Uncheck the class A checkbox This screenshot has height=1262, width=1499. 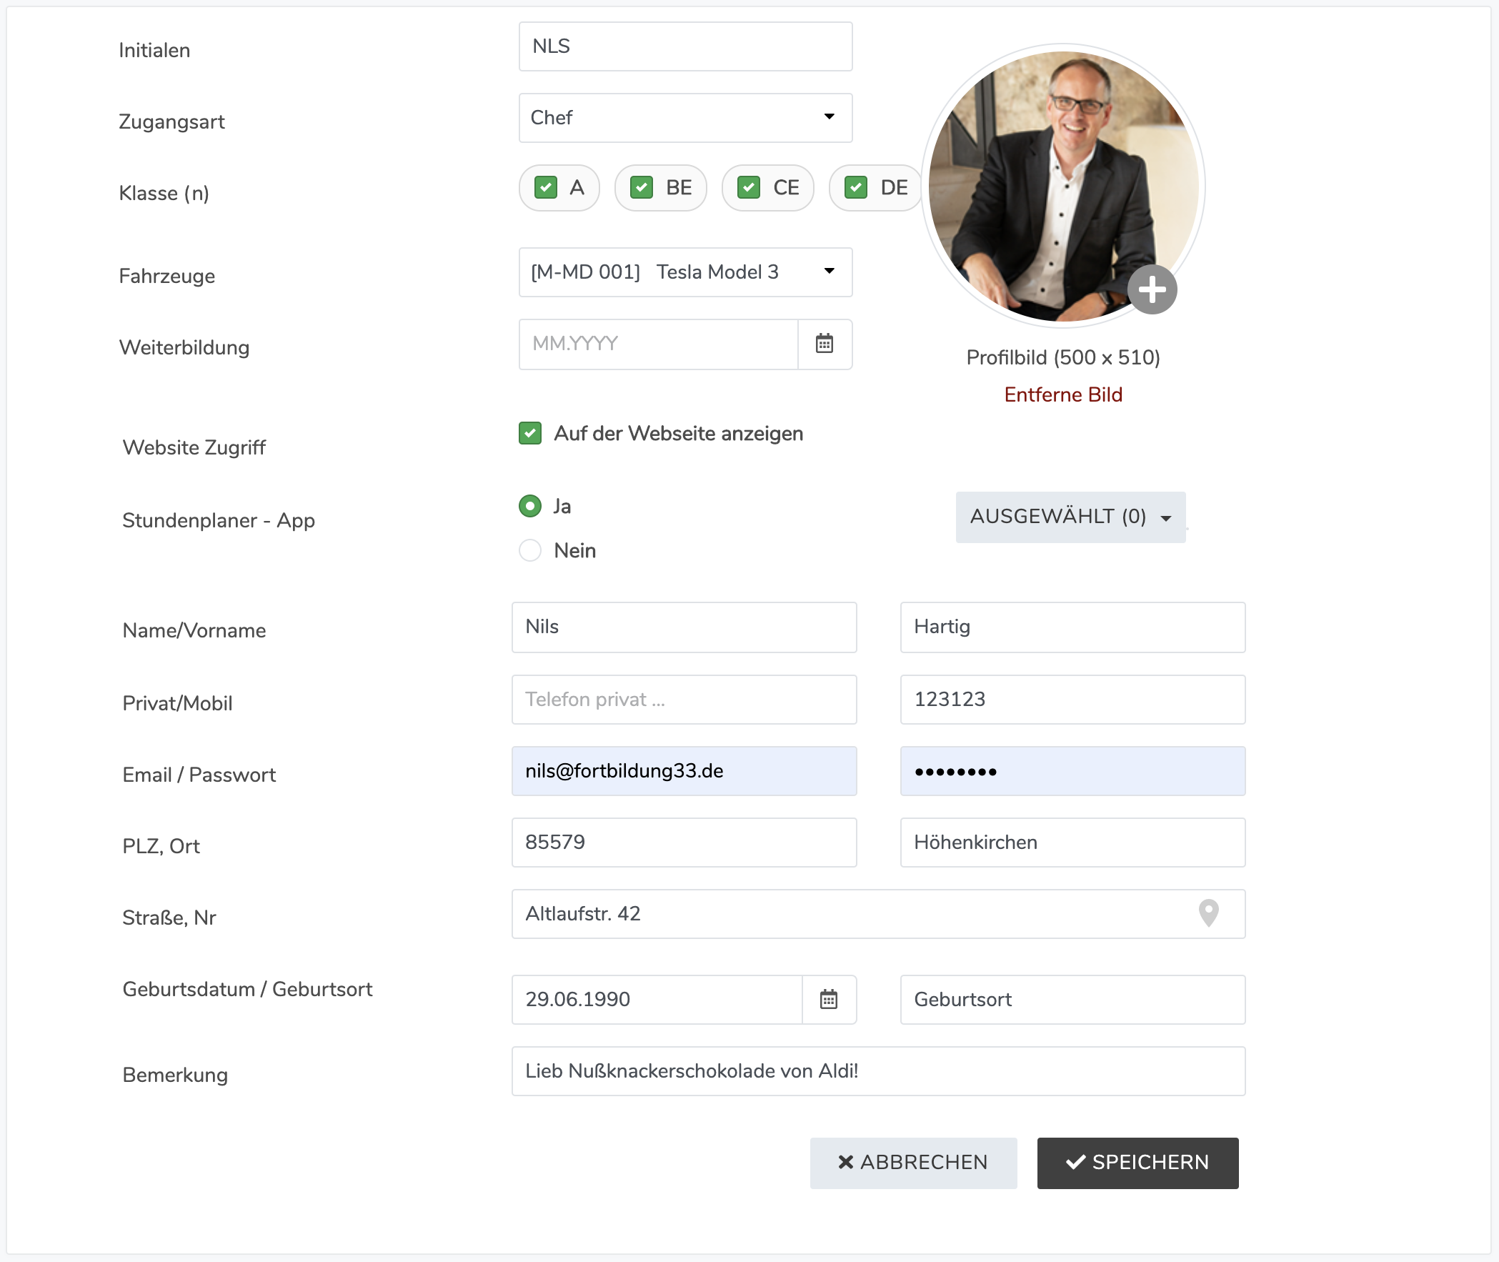pos(546,187)
